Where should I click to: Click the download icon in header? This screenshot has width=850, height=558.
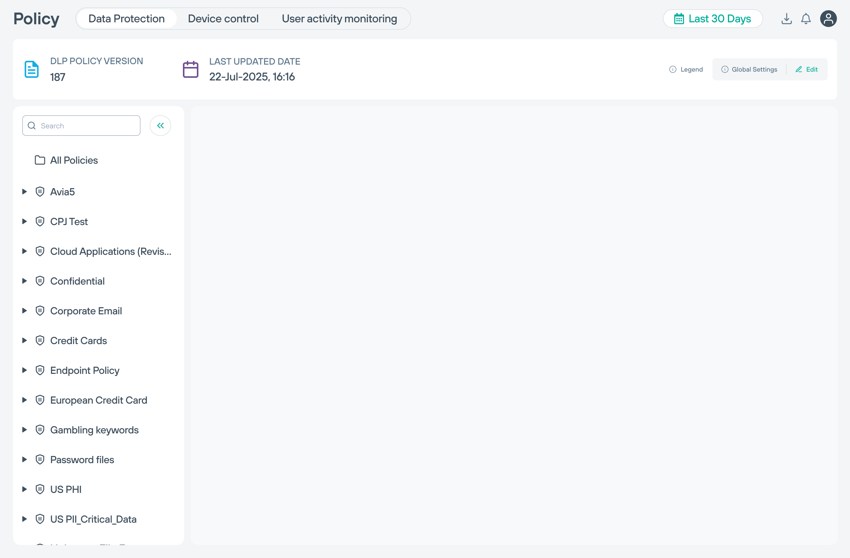pyautogui.click(x=786, y=19)
